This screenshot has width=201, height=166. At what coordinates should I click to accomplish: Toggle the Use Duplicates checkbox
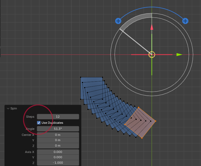click(x=39, y=123)
